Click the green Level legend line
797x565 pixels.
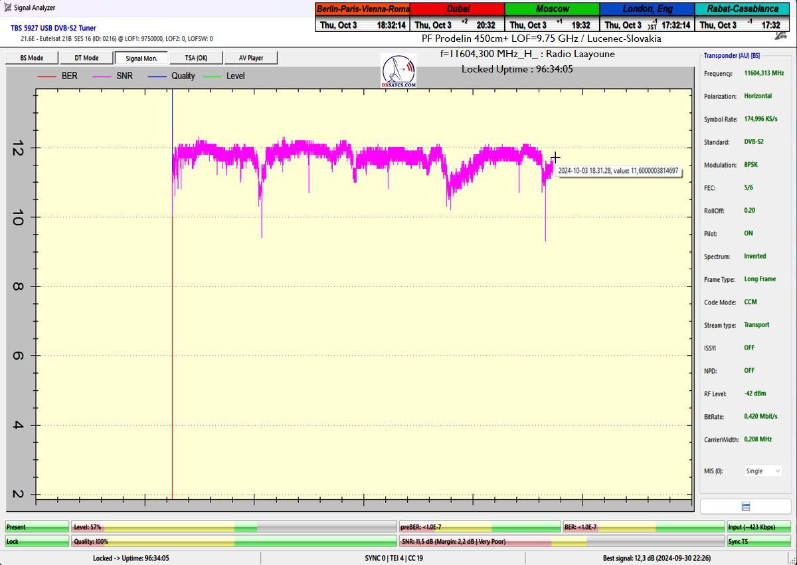coord(213,76)
